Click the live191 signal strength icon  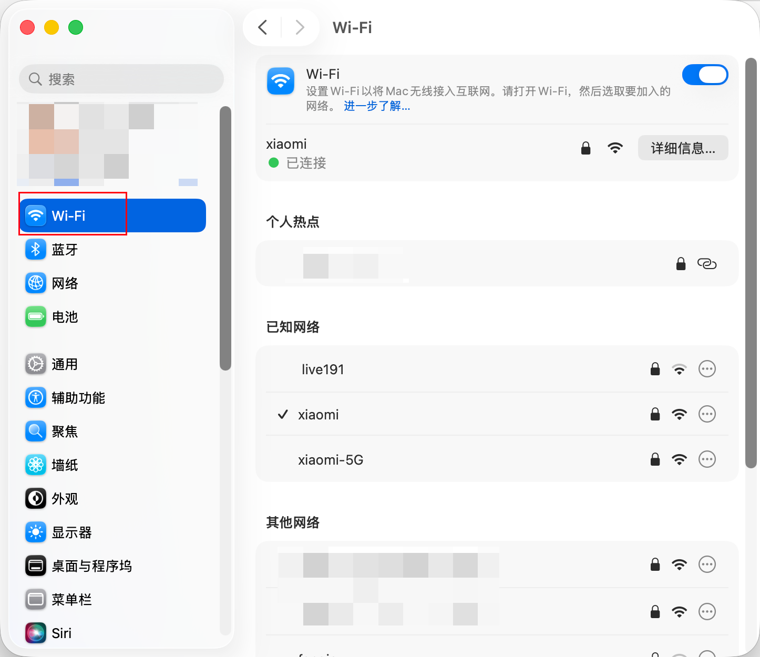[x=680, y=369]
